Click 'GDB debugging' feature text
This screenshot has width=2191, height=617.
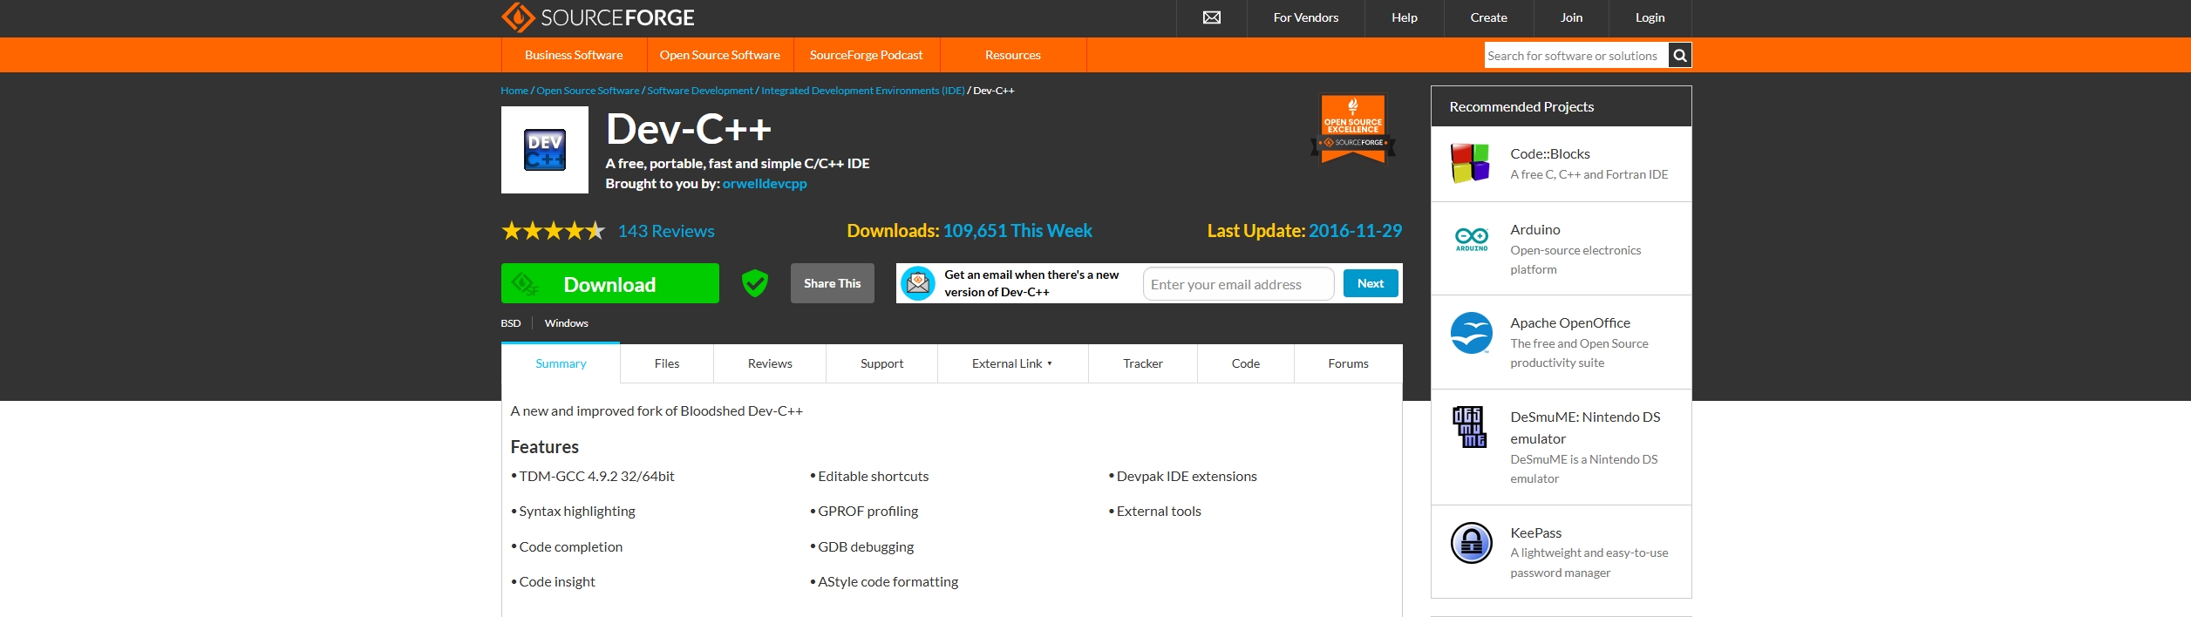pos(866,547)
